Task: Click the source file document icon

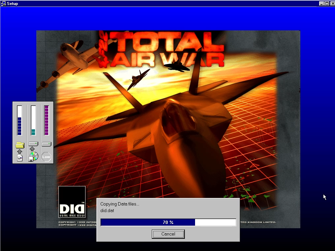Action: (x=20, y=158)
